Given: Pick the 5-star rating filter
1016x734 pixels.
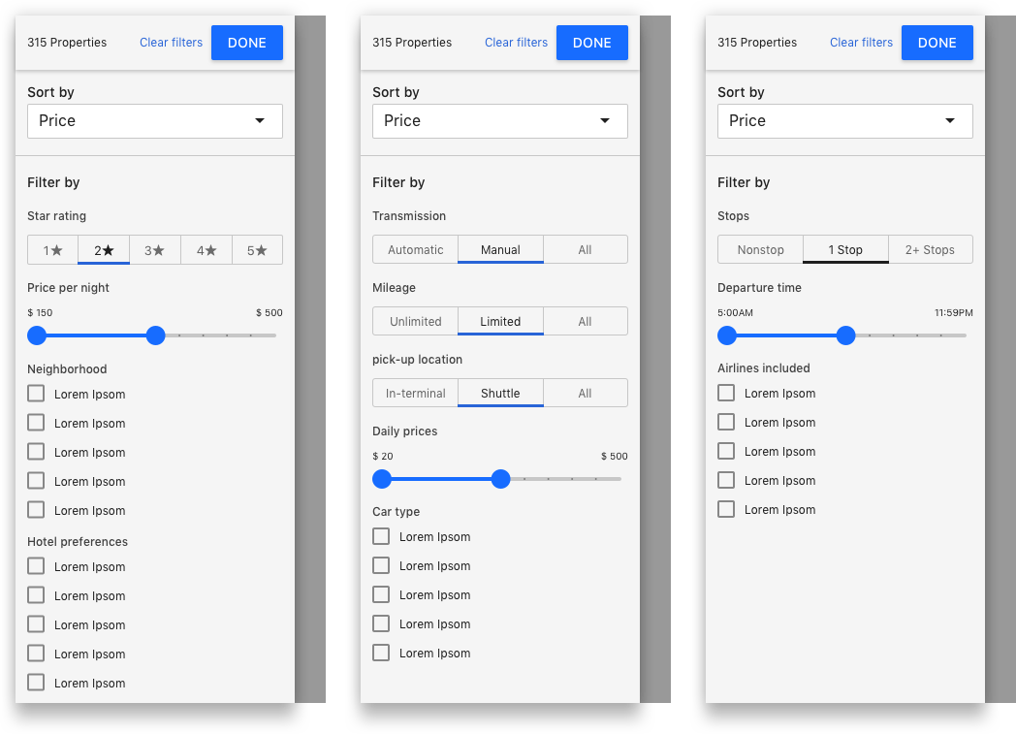Looking at the screenshot, I should [x=257, y=250].
